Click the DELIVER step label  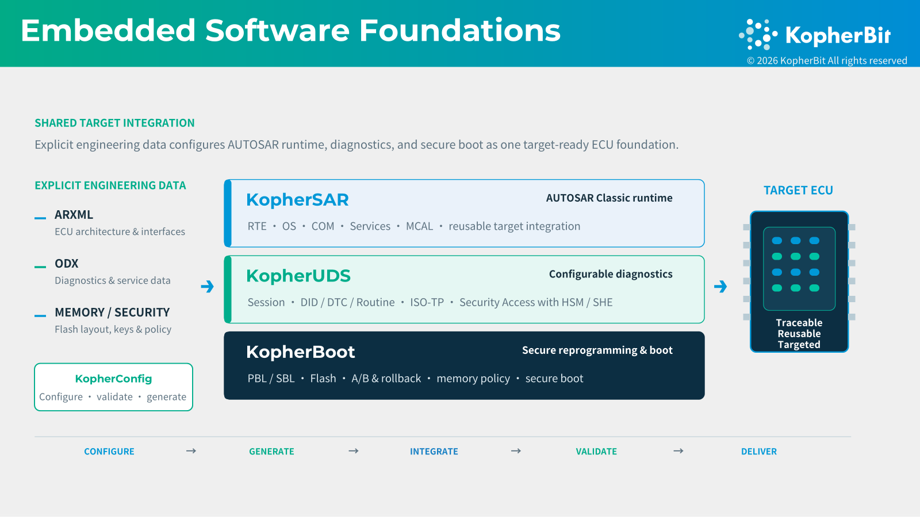(x=759, y=452)
